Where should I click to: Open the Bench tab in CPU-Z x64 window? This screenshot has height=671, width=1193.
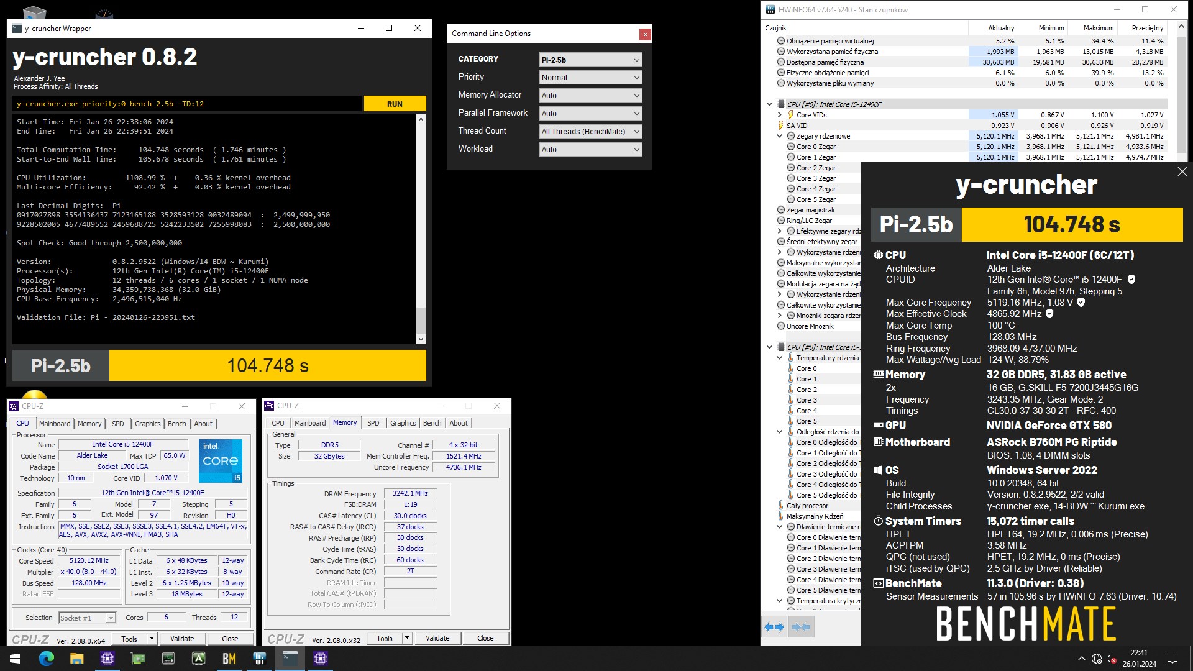[177, 424]
